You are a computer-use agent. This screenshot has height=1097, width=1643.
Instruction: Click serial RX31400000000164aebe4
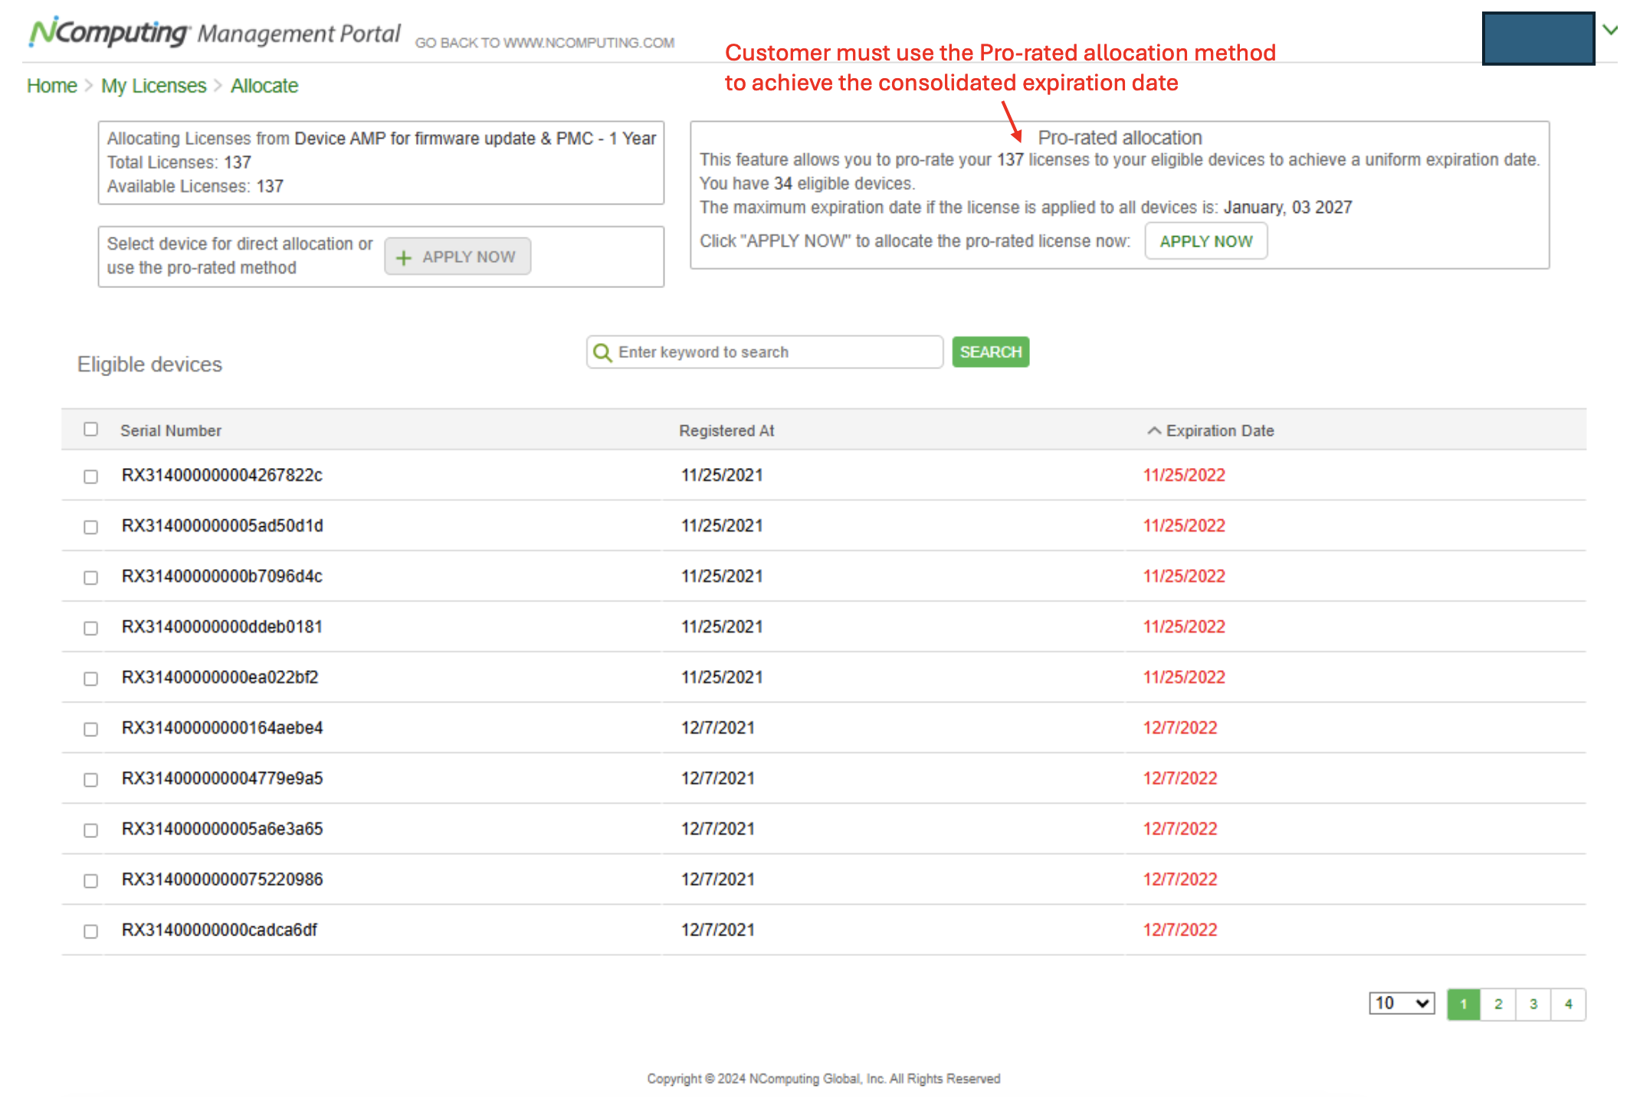tap(222, 728)
